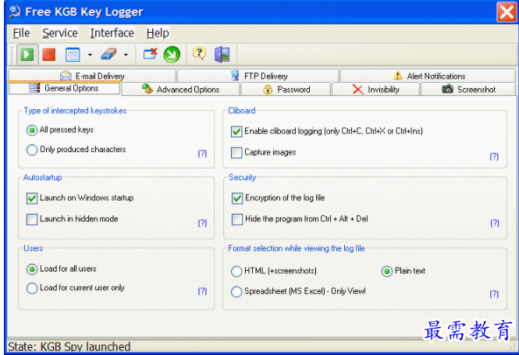Enable Capture images checkbox
The image size is (519, 355).
pos(236,152)
